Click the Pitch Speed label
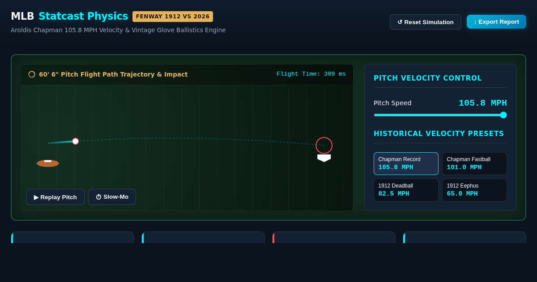 (x=392, y=103)
